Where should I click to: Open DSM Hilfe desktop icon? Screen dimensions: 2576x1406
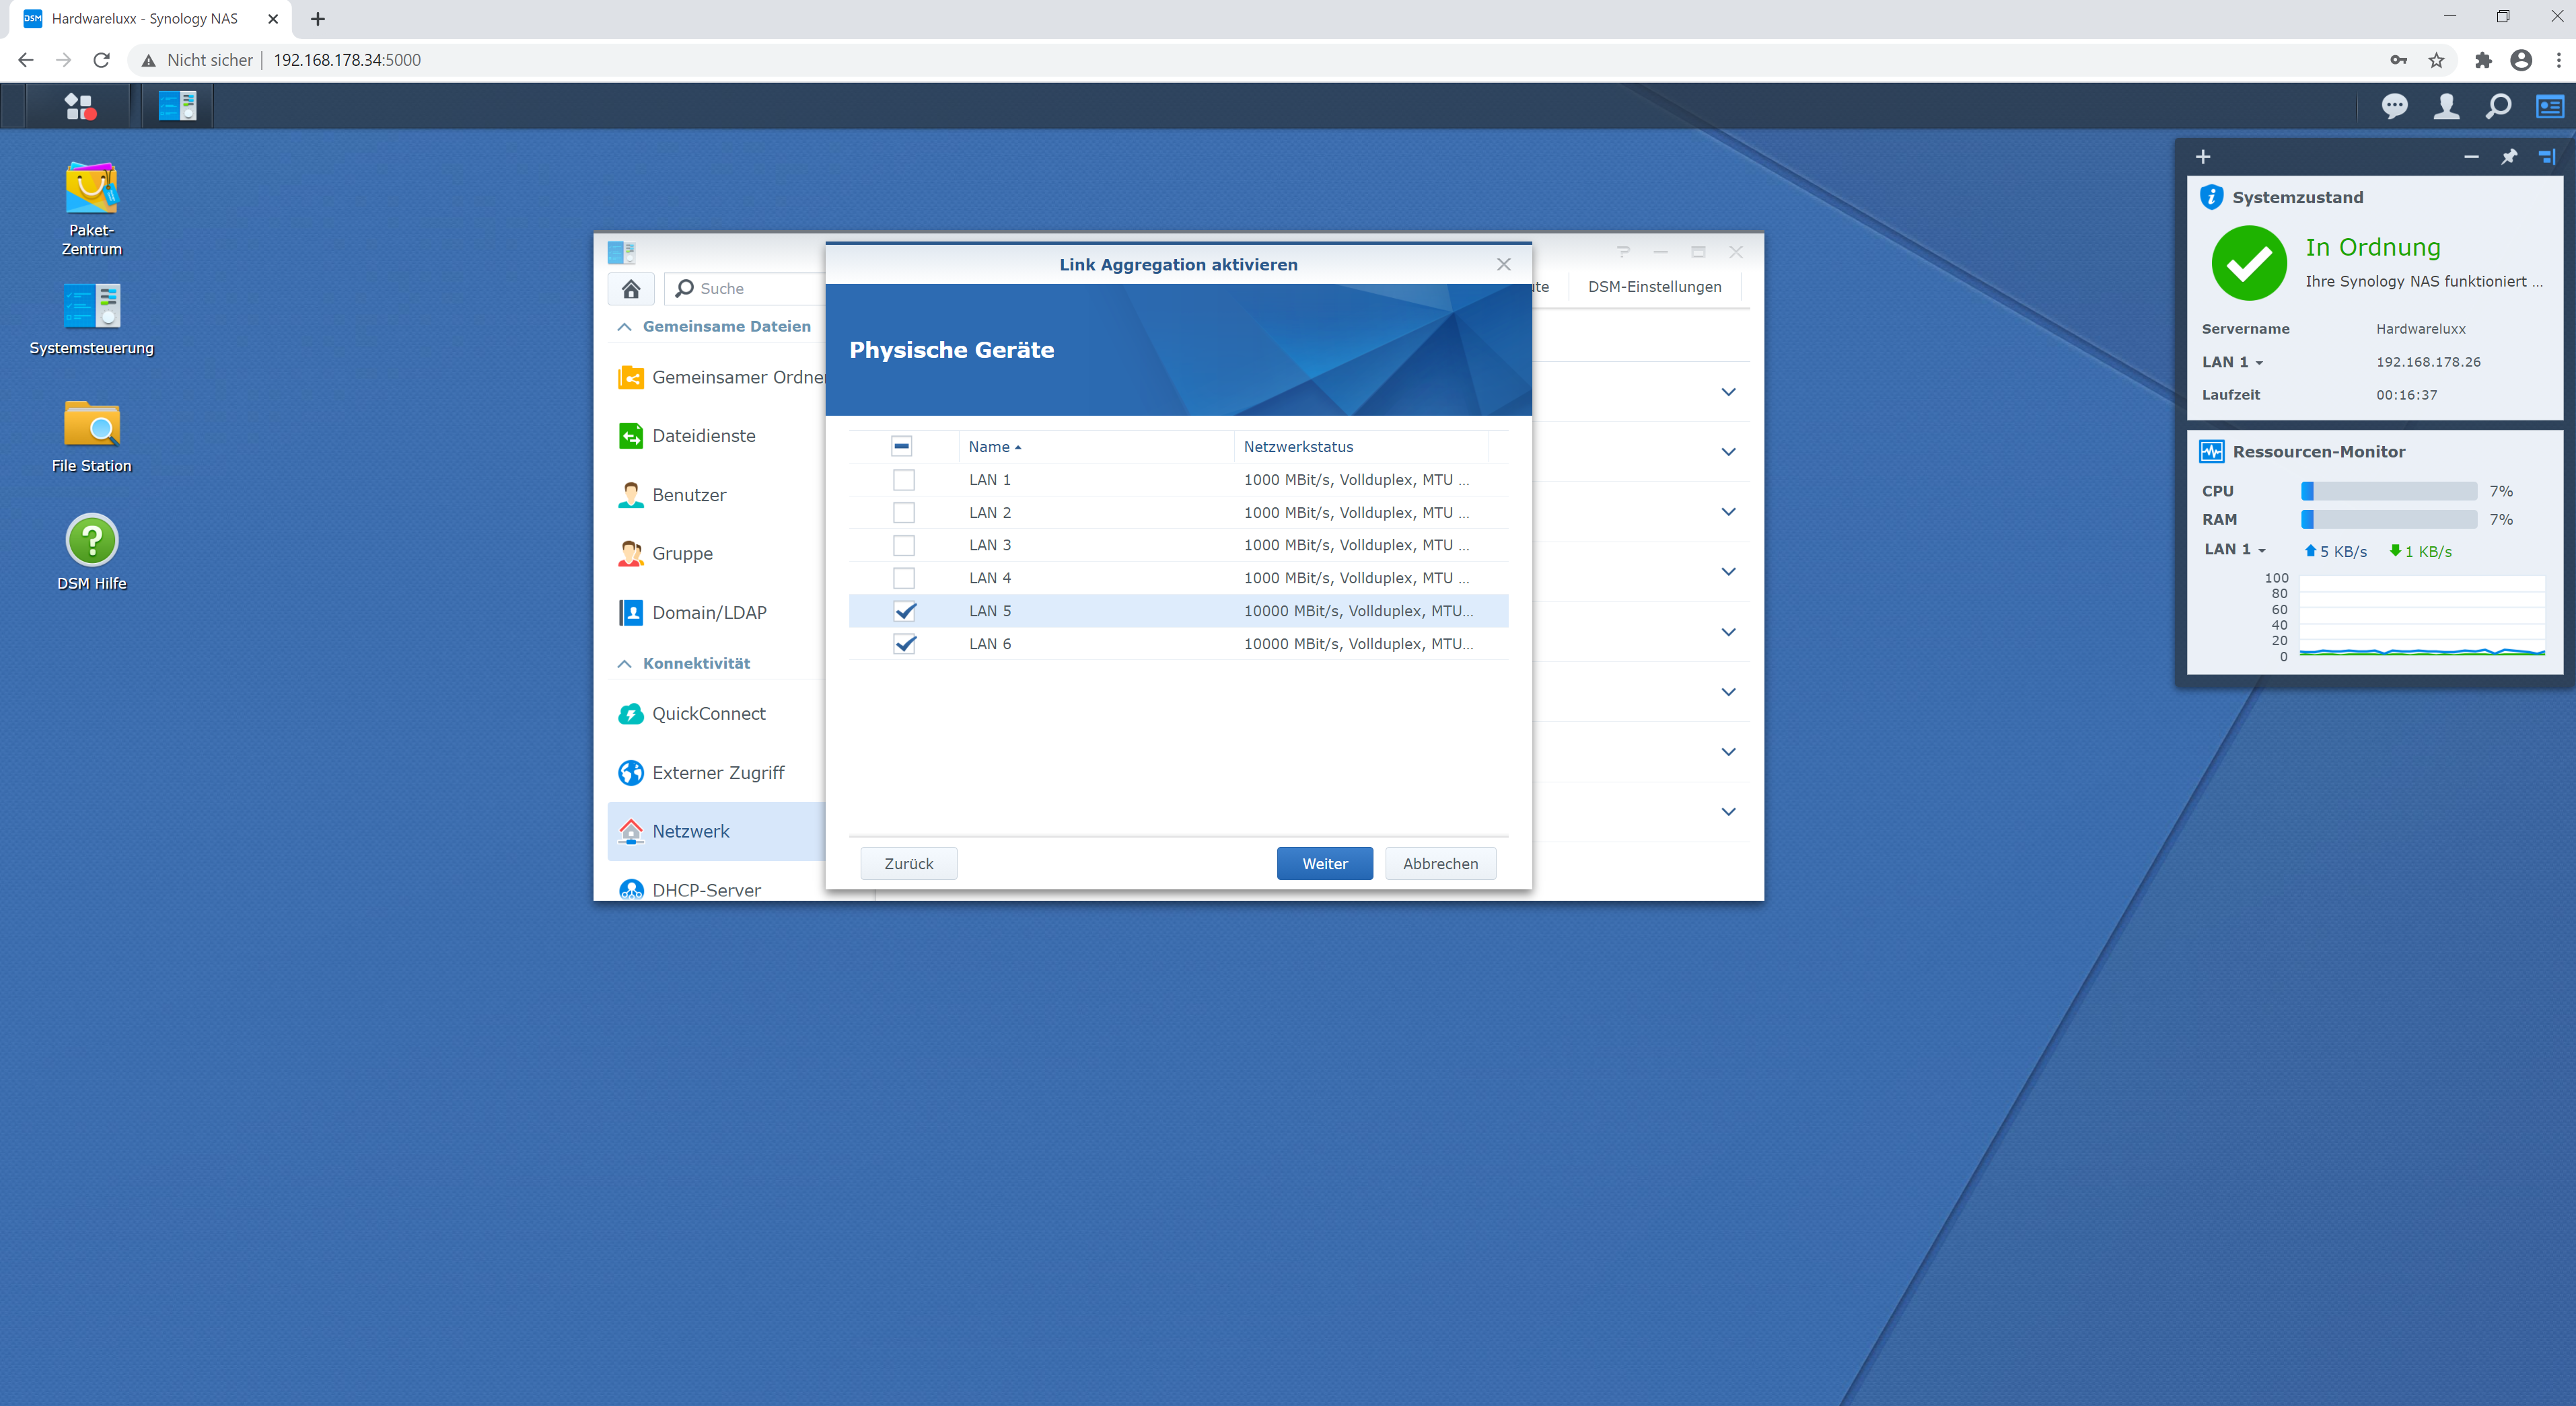91,541
